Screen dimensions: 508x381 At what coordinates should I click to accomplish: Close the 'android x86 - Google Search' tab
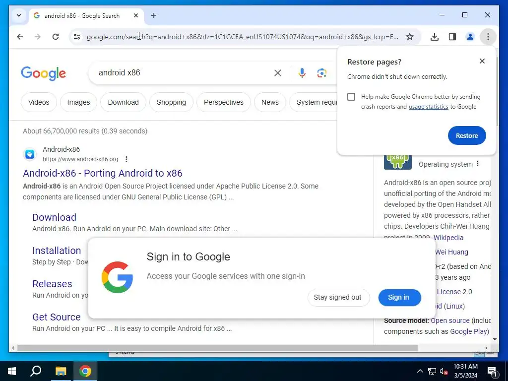pyautogui.click(x=136, y=15)
